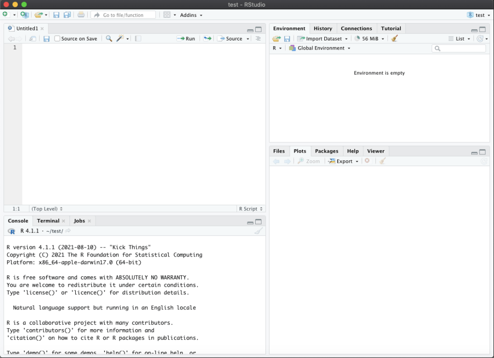Open the Import Dataset dropdown
The width and height of the screenshot is (494, 358).
pos(322,38)
